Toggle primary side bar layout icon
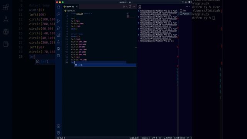Screen dimensions: 247x139 coord(183,2)
